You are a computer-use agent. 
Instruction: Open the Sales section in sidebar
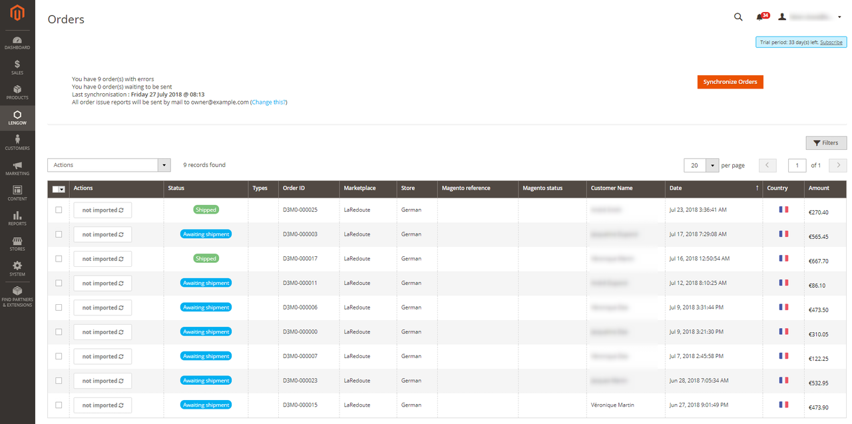point(17,67)
